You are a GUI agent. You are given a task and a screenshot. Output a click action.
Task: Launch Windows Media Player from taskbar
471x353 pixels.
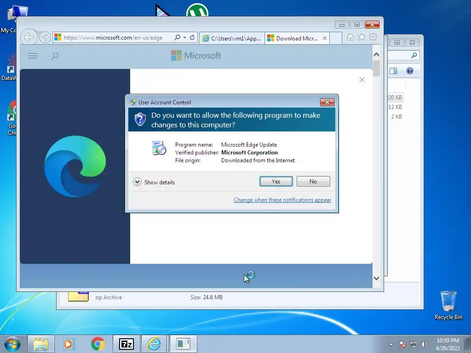(x=69, y=344)
